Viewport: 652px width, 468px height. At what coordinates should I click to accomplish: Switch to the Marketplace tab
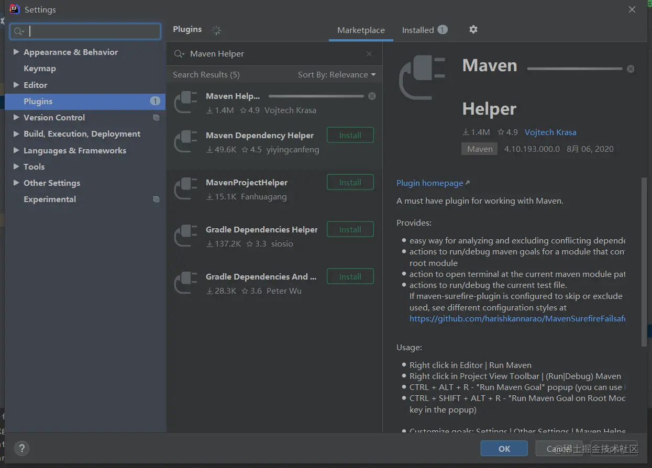pos(361,30)
